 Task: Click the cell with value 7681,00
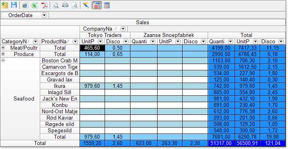click(221, 137)
